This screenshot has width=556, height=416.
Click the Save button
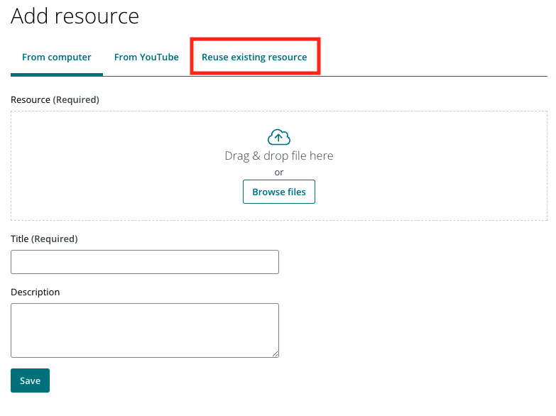30,381
